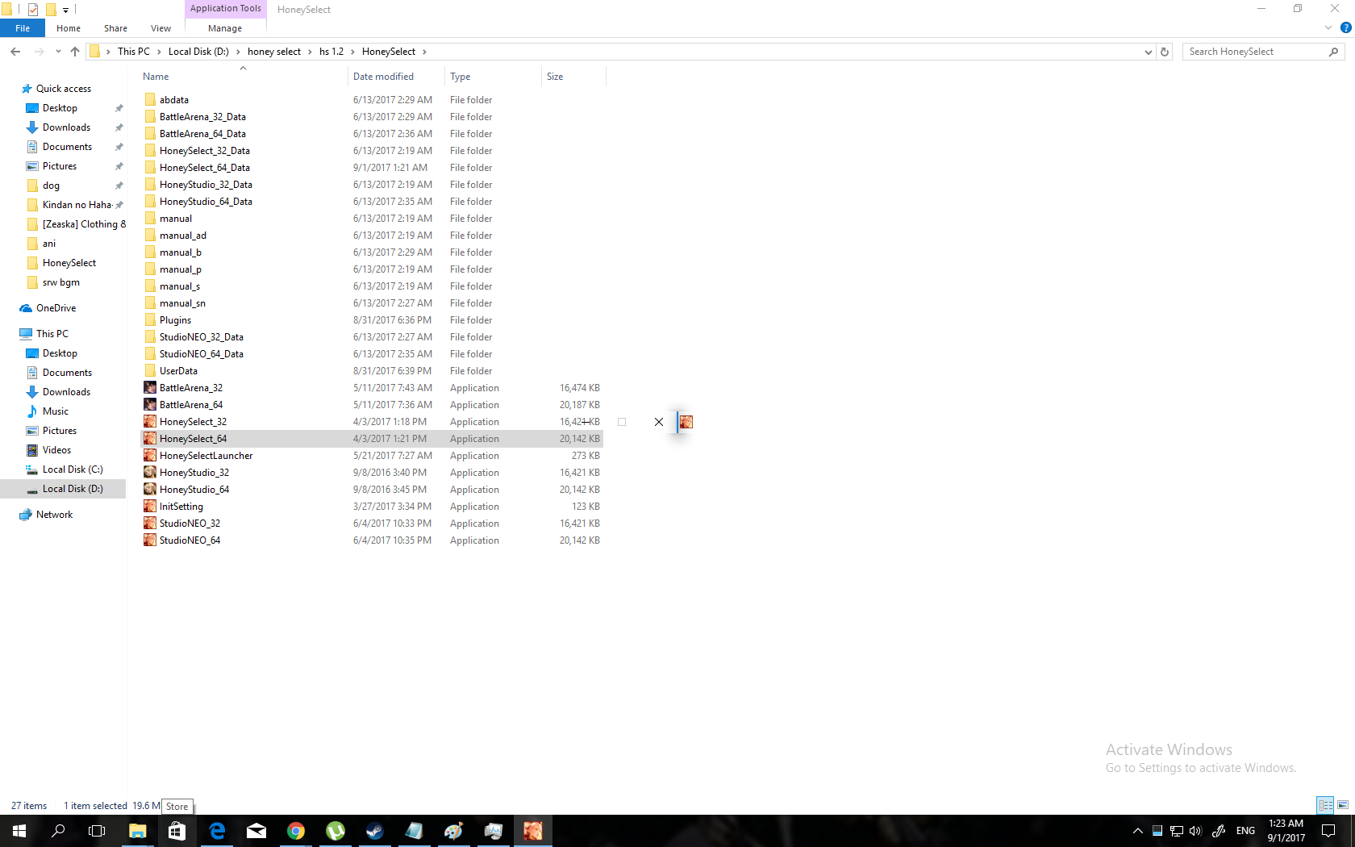The width and height of the screenshot is (1355, 847).
Task: Select the Plugins folder icon
Action: pyautogui.click(x=150, y=320)
